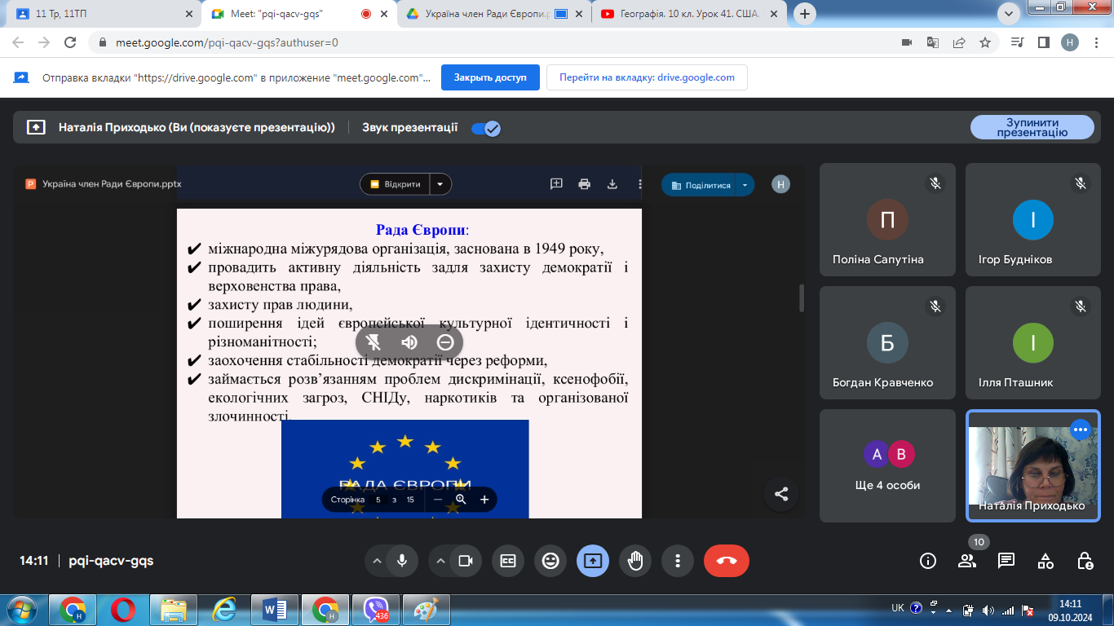The width and height of the screenshot is (1114, 626).
Task: Download the pptx file
Action: click(x=612, y=184)
